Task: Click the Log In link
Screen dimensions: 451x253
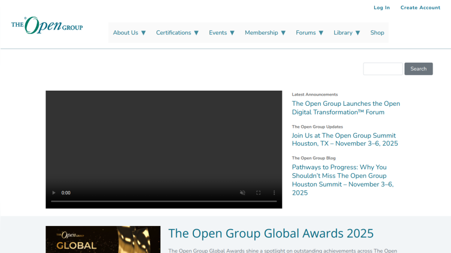Action: pyautogui.click(x=382, y=8)
